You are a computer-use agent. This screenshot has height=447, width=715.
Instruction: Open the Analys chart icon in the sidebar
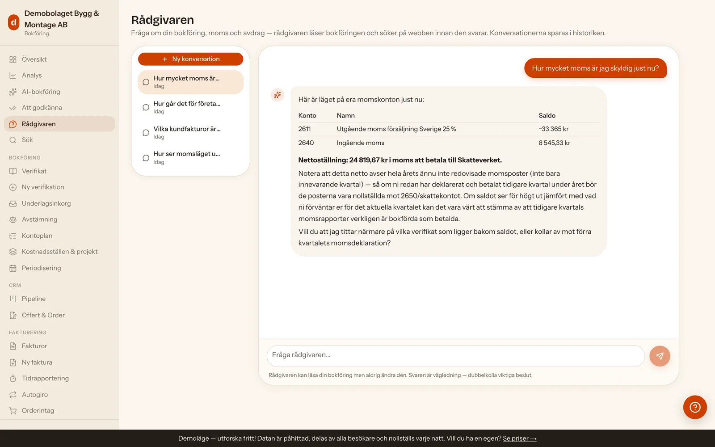pyautogui.click(x=13, y=76)
